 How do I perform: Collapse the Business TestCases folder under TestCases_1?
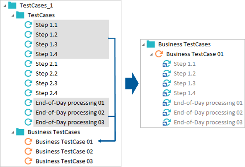click(13, 132)
